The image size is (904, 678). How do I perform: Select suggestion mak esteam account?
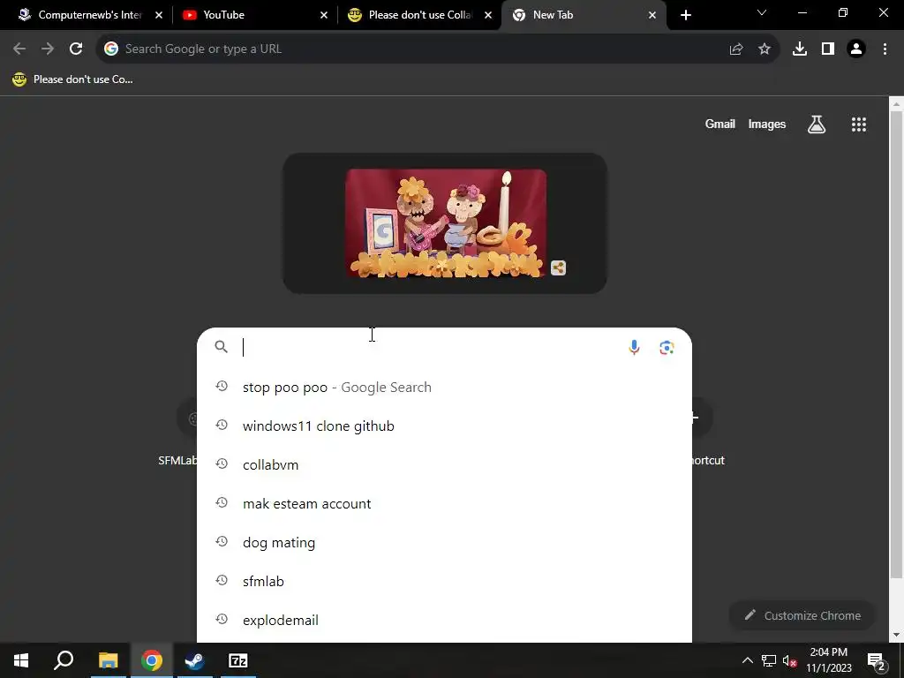[445, 503]
